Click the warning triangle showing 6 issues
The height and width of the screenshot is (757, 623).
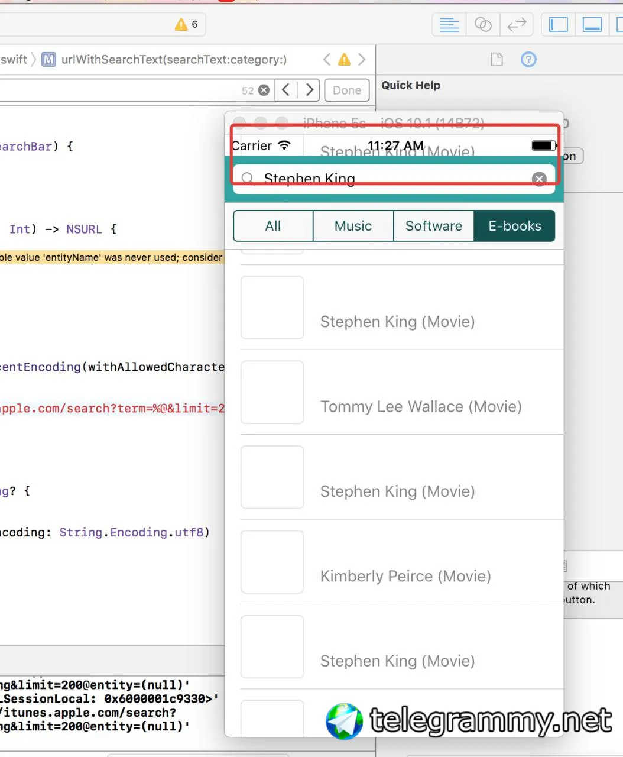(181, 25)
